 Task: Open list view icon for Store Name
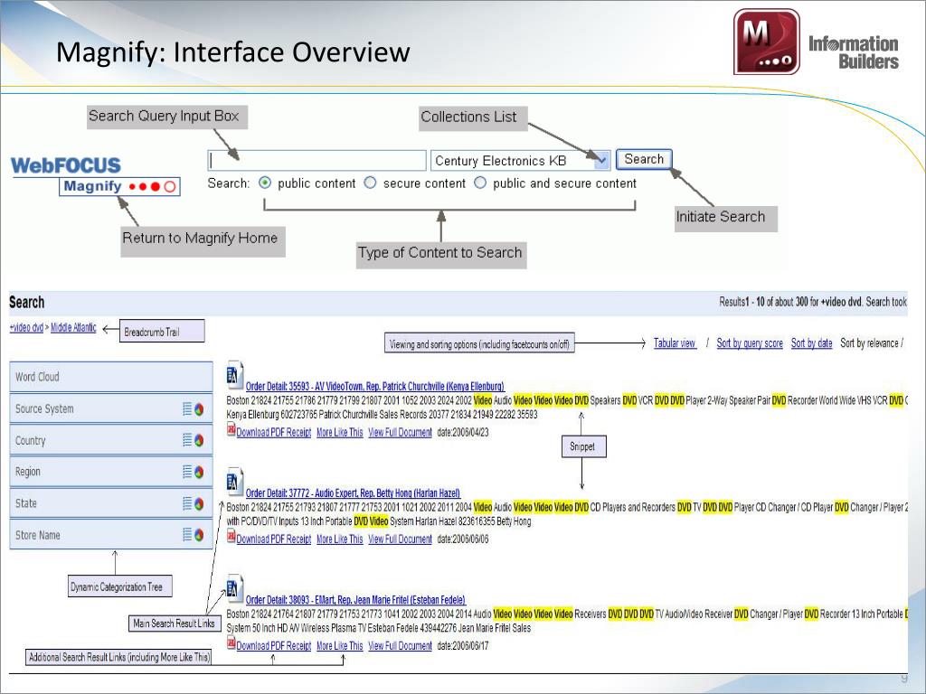point(187,534)
